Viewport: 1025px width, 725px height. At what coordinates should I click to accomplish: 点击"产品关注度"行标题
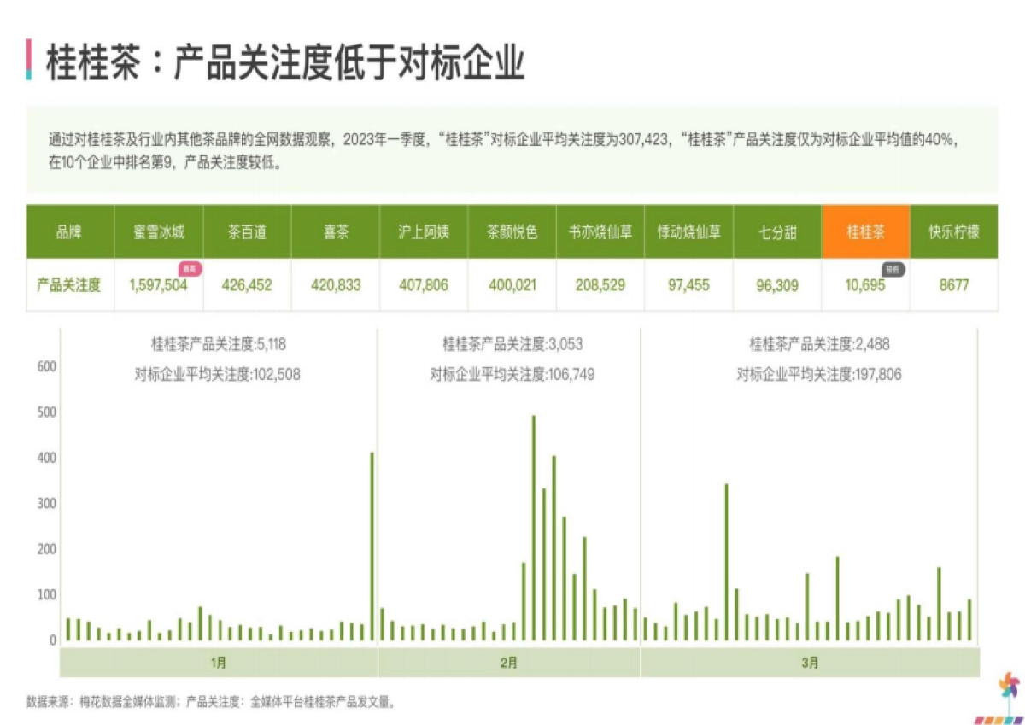coord(69,285)
